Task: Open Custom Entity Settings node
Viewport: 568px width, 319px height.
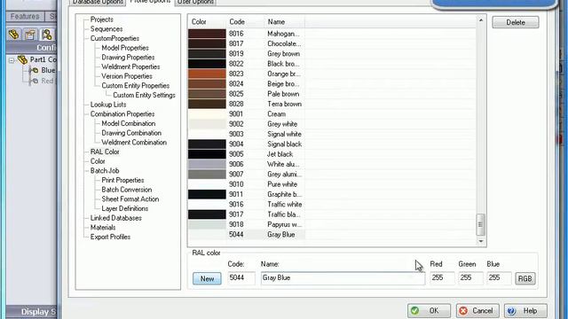Action: point(144,95)
